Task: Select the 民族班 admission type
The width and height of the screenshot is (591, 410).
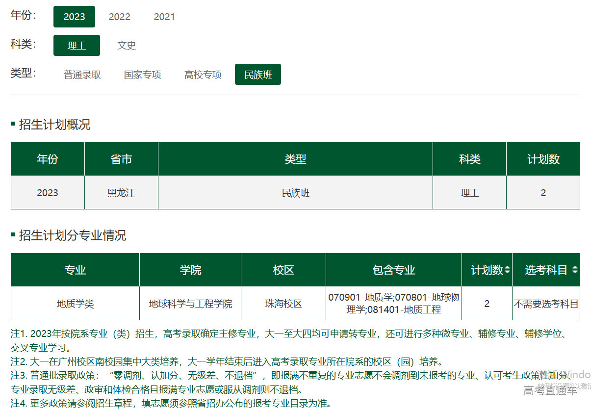Action: (x=258, y=75)
